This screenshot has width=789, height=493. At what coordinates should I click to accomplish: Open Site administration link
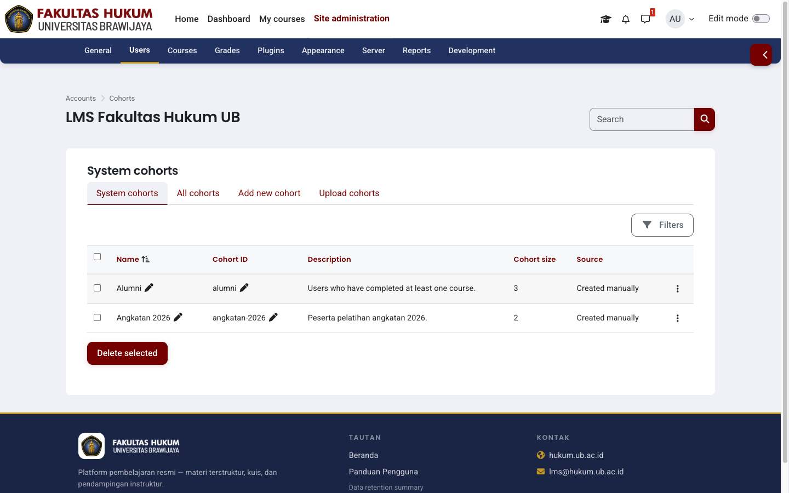(x=352, y=19)
